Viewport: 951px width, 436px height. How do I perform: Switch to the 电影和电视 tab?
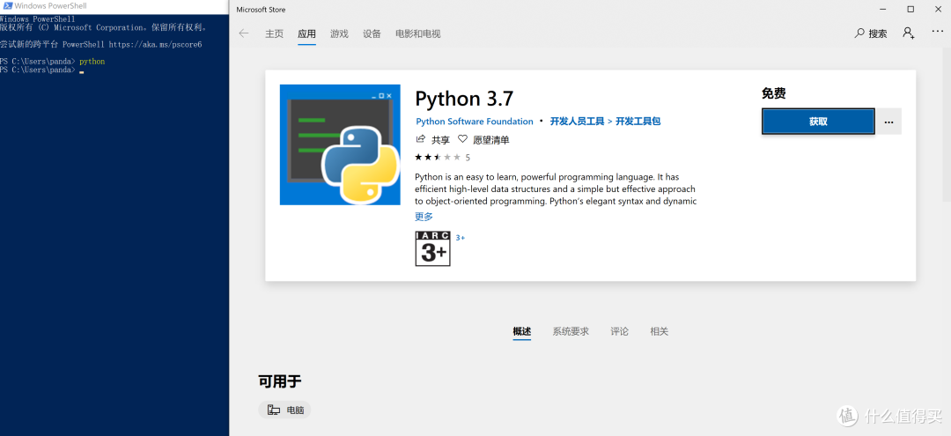click(x=418, y=33)
